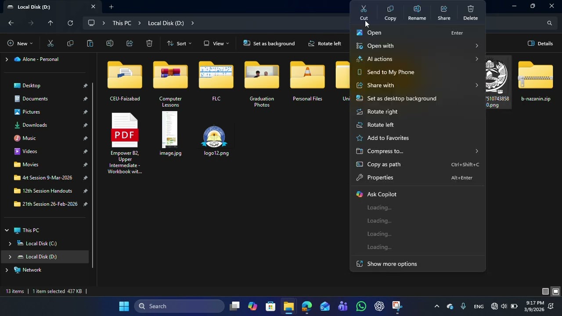Click the Rename icon in context menu
The width and height of the screenshot is (562, 316).
[x=417, y=13]
